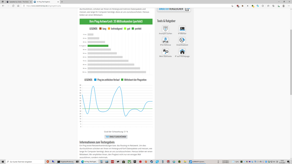The height and width of the screenshot is (164, 292).
Task: Open the Collections icon in toolbar
Action: click(x=273, y=6)
